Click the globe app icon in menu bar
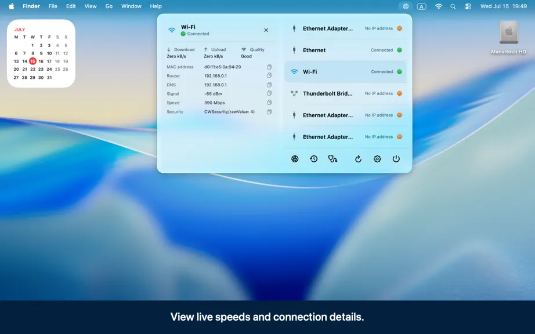 pyautogui.click(x=406, y=6)
